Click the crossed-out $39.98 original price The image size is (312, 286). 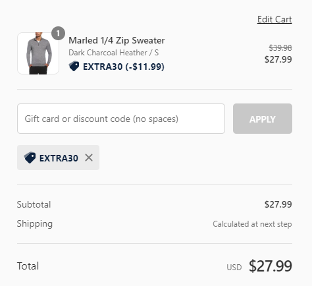280,47
